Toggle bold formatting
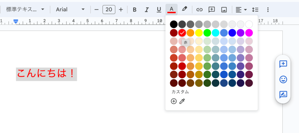 click(x=135, y=10)
